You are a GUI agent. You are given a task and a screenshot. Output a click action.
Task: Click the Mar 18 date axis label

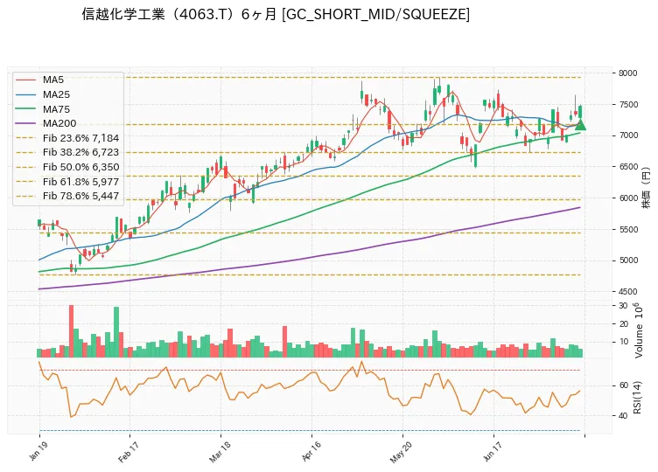(220, 452)
